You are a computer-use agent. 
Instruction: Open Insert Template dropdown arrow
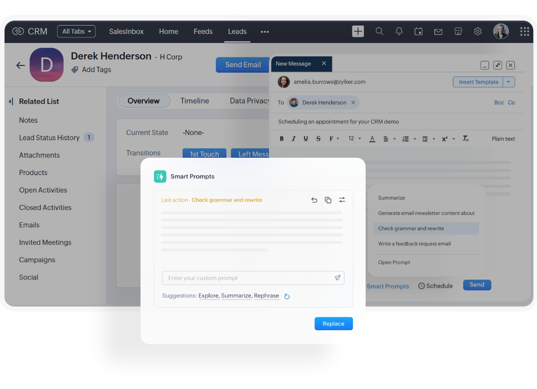pyautogui.click(x=509, y=82)
